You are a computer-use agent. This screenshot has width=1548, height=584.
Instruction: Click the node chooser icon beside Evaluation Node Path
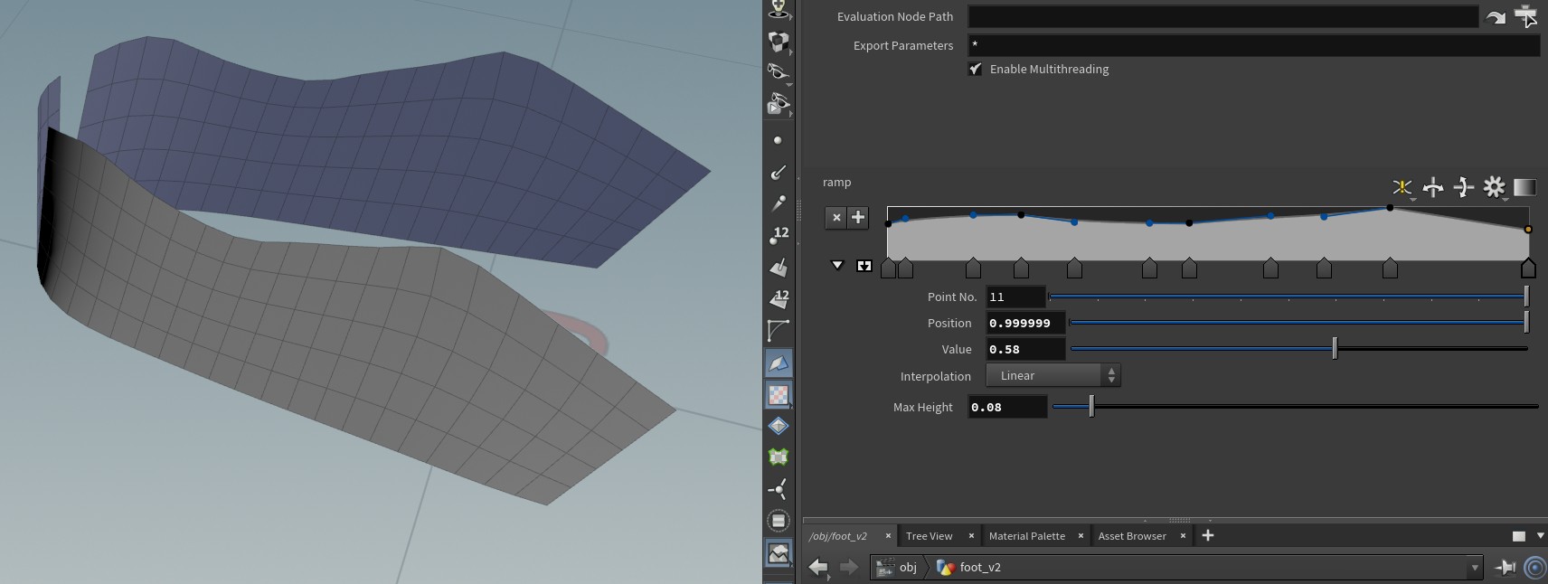pyautogui.click(x=1526, y=16)
